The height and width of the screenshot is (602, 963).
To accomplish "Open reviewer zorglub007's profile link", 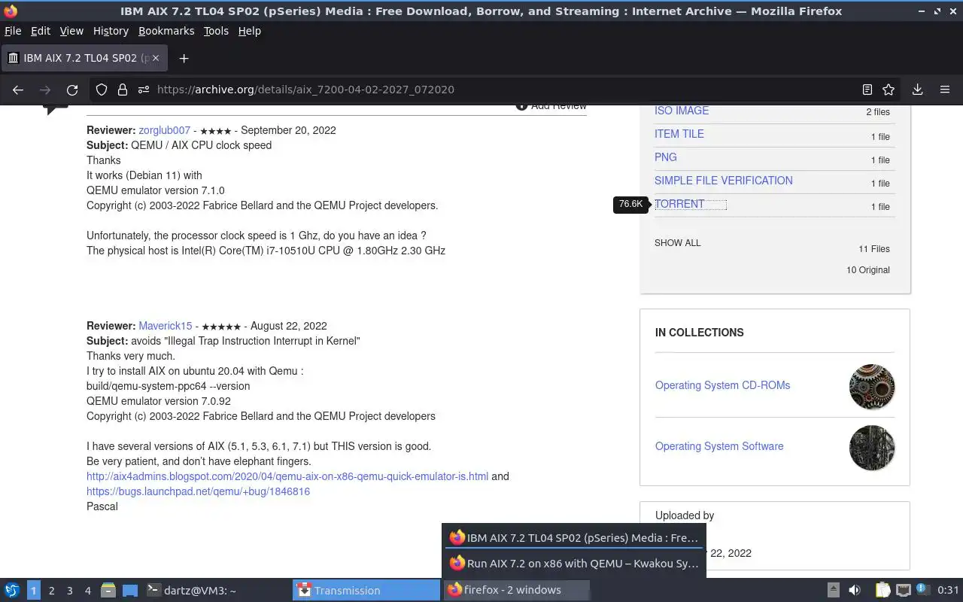I will click(164, 130).
